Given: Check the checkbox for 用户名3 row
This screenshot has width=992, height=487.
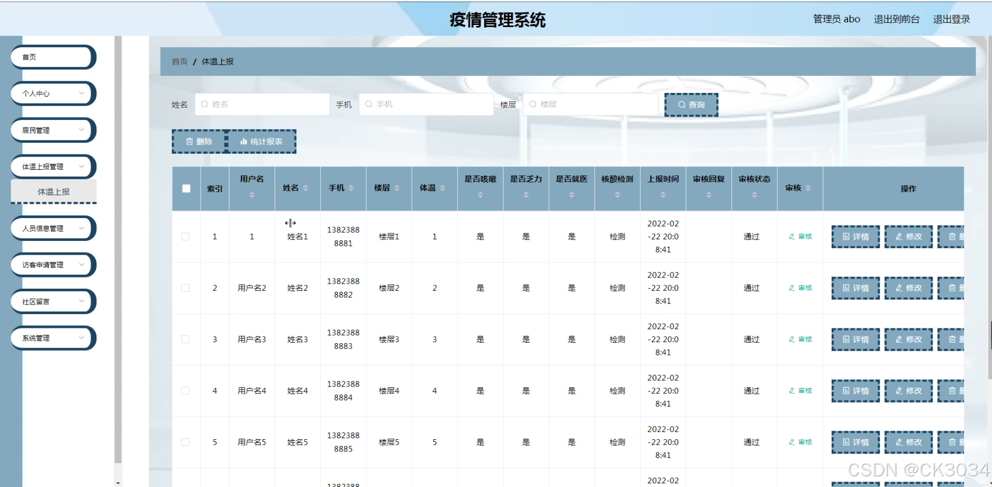Looking at the screenshot, I should pyautogui.click(x=185, y=340).
